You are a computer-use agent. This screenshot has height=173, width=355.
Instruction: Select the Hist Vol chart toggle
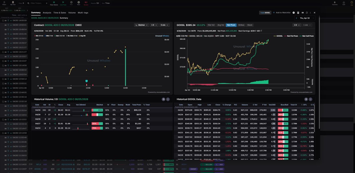pos(211,25)
